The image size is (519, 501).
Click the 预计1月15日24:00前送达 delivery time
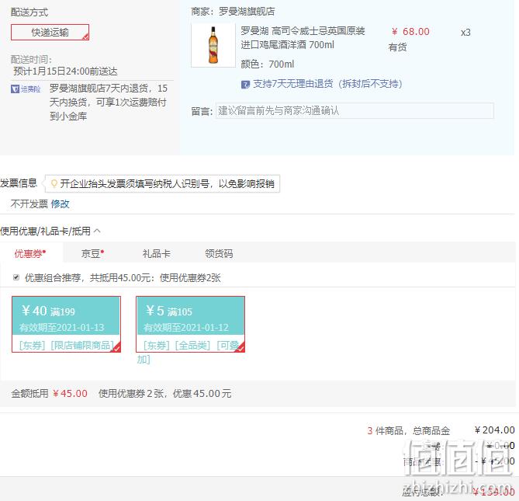coord(65,71)
